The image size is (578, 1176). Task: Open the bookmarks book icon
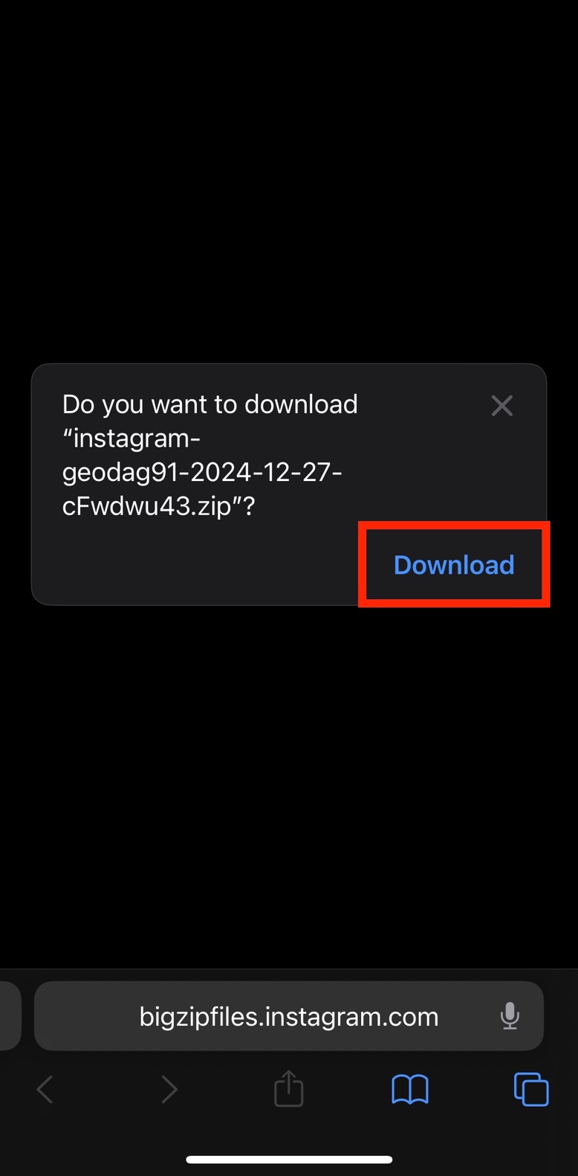410,1090
